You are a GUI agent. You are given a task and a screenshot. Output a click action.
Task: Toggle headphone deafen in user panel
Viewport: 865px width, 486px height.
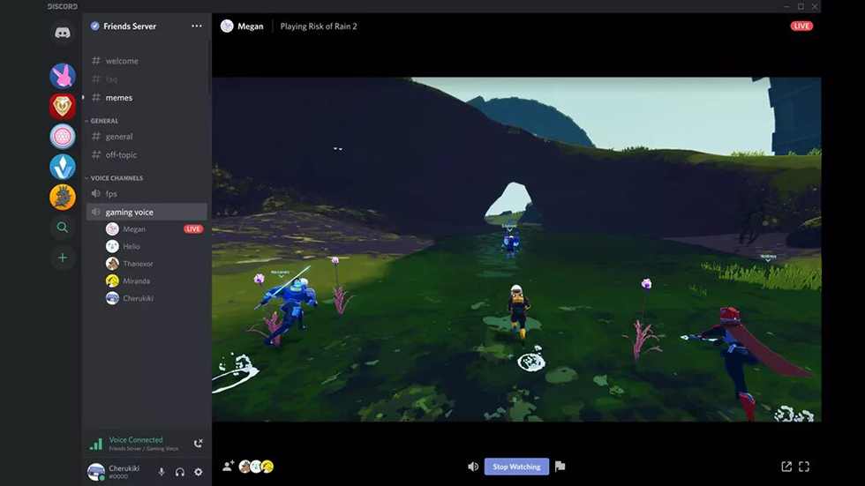coord(180,472)
